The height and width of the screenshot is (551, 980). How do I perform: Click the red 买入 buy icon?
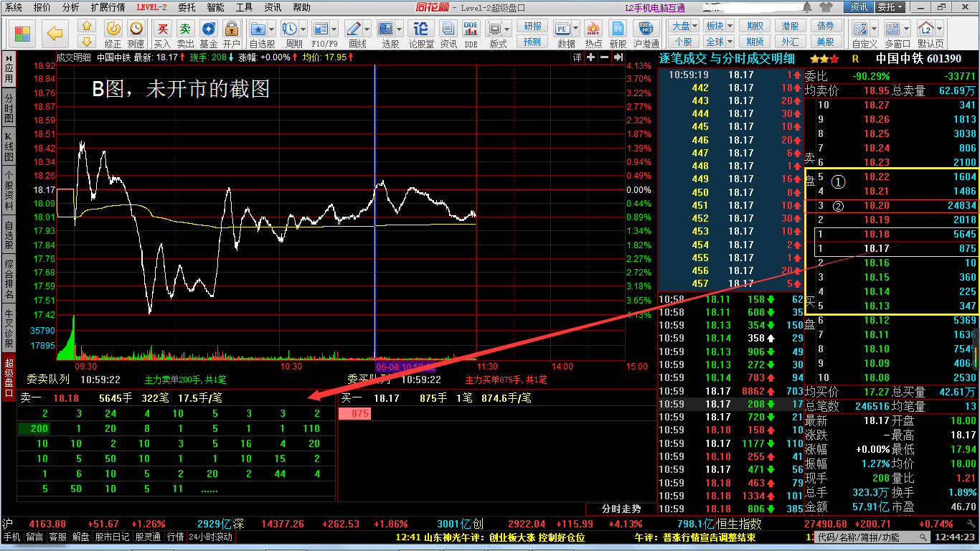coord(164,29)
